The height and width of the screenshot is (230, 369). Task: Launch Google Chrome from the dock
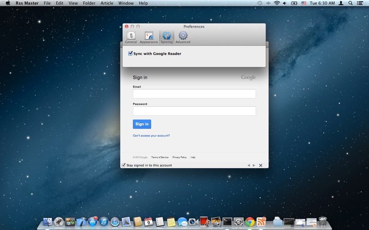(250, 222)
